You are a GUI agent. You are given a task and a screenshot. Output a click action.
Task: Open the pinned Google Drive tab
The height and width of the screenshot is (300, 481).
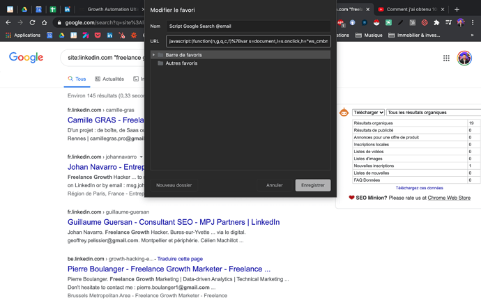pos(24,10)
